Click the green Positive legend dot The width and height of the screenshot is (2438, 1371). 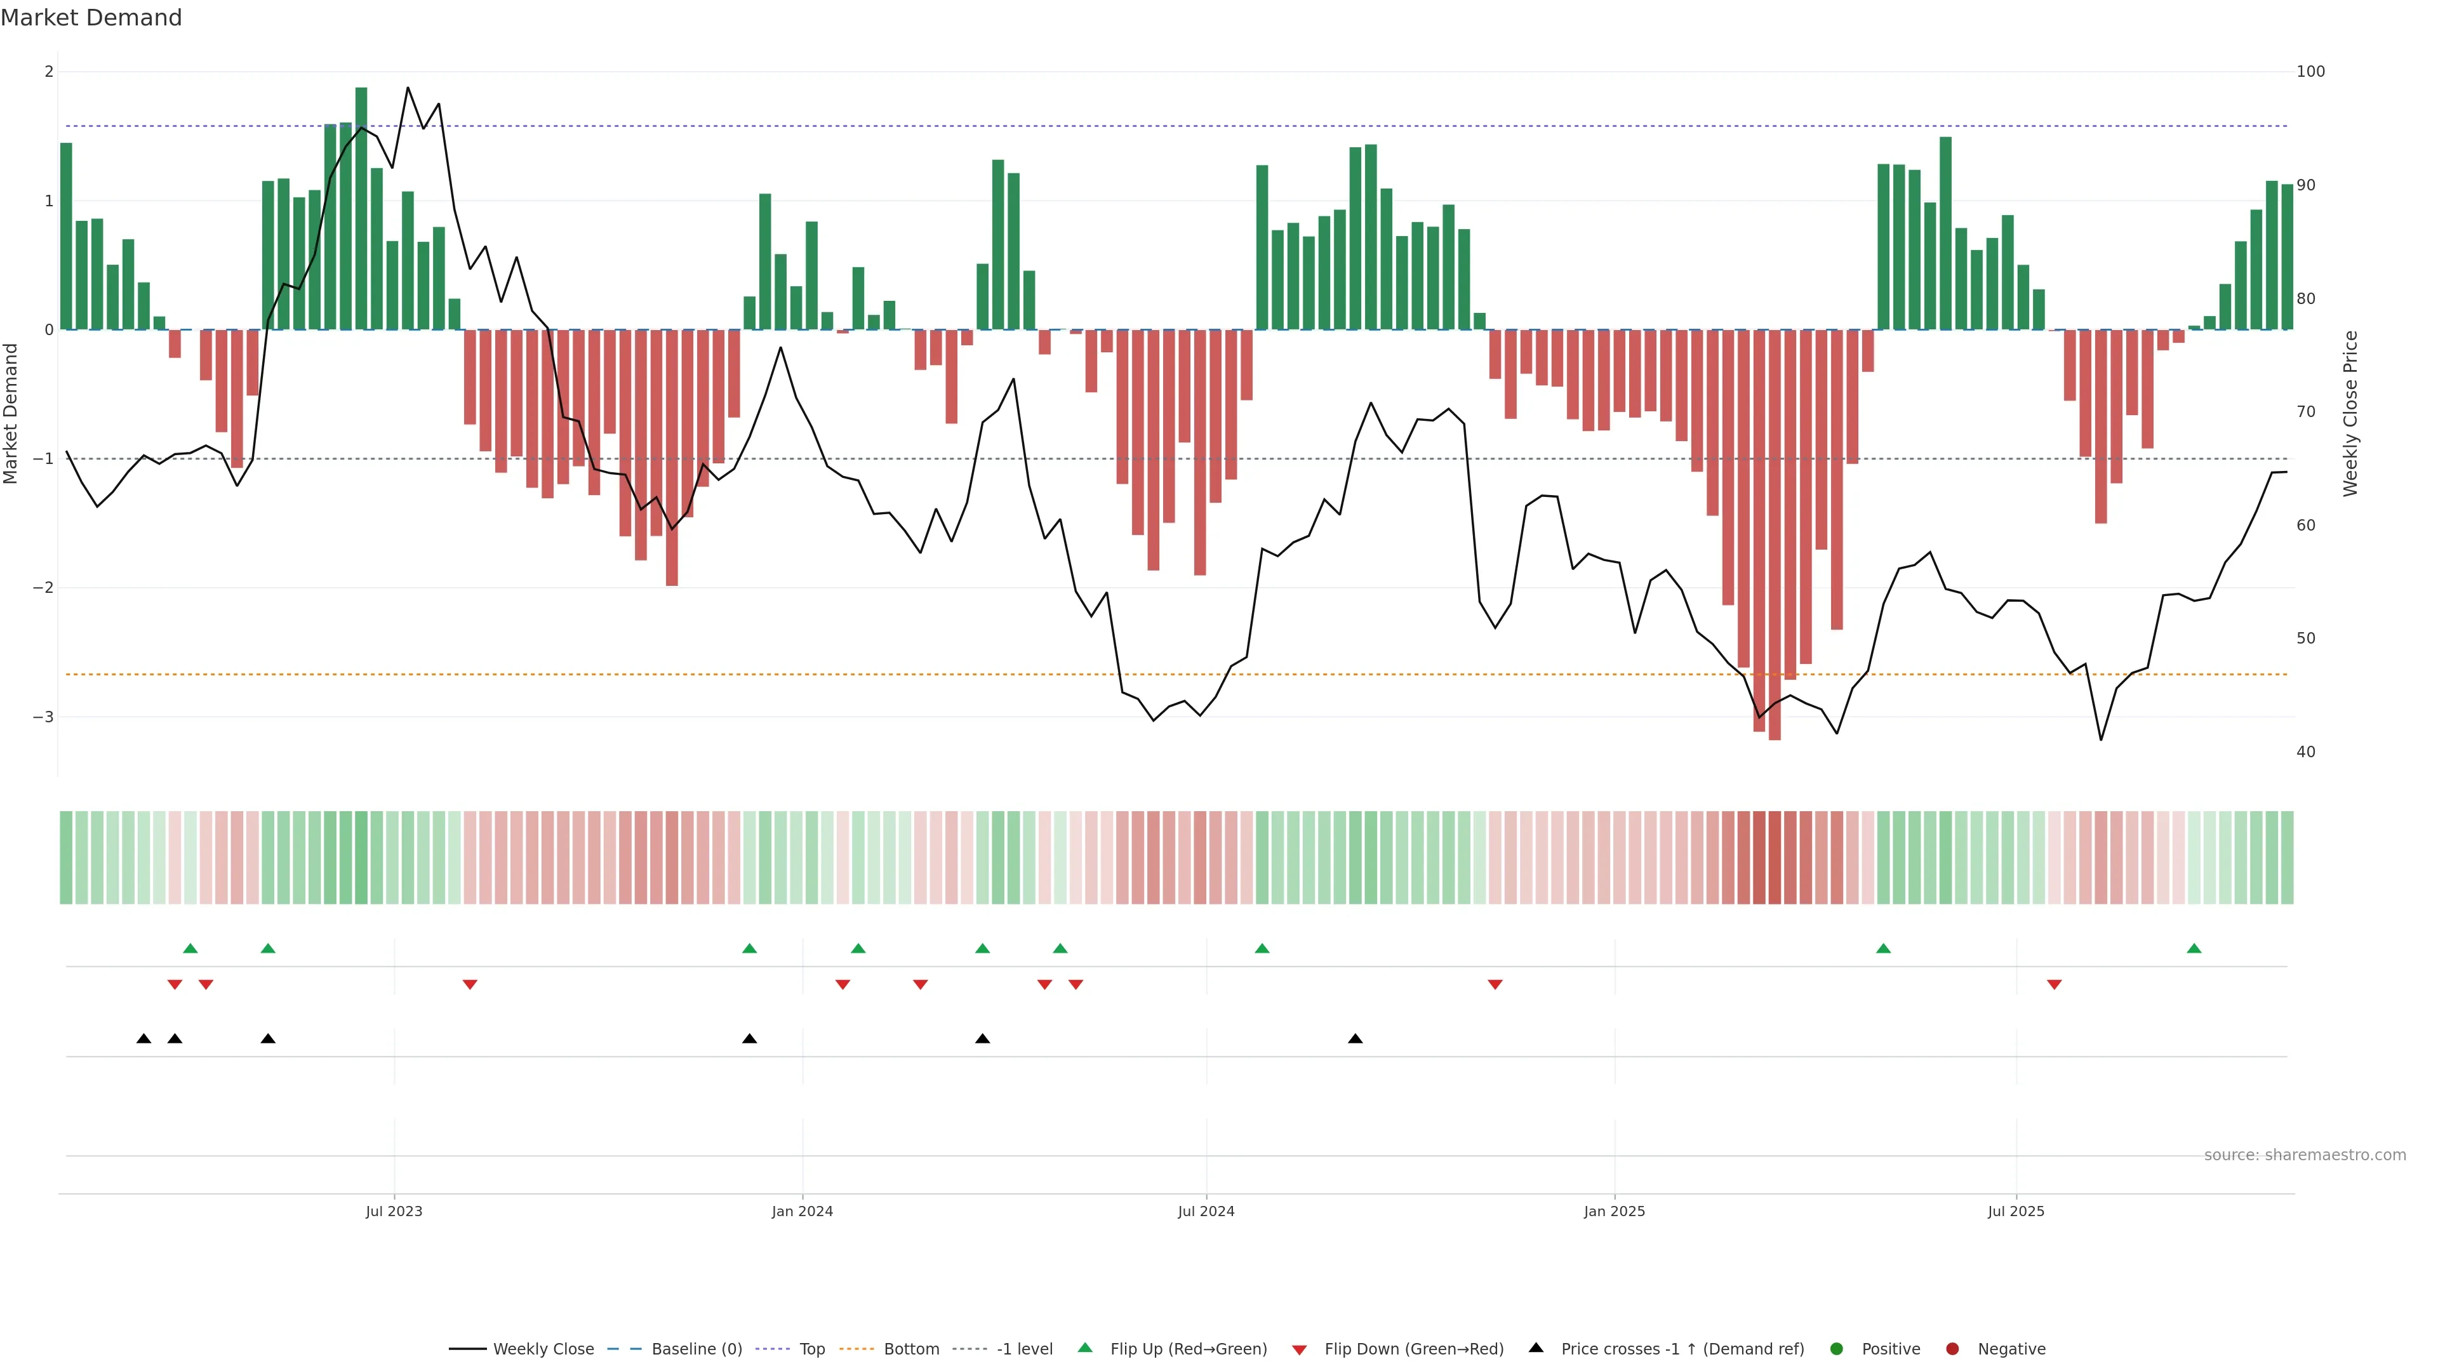click(x=1836, y=1348)
